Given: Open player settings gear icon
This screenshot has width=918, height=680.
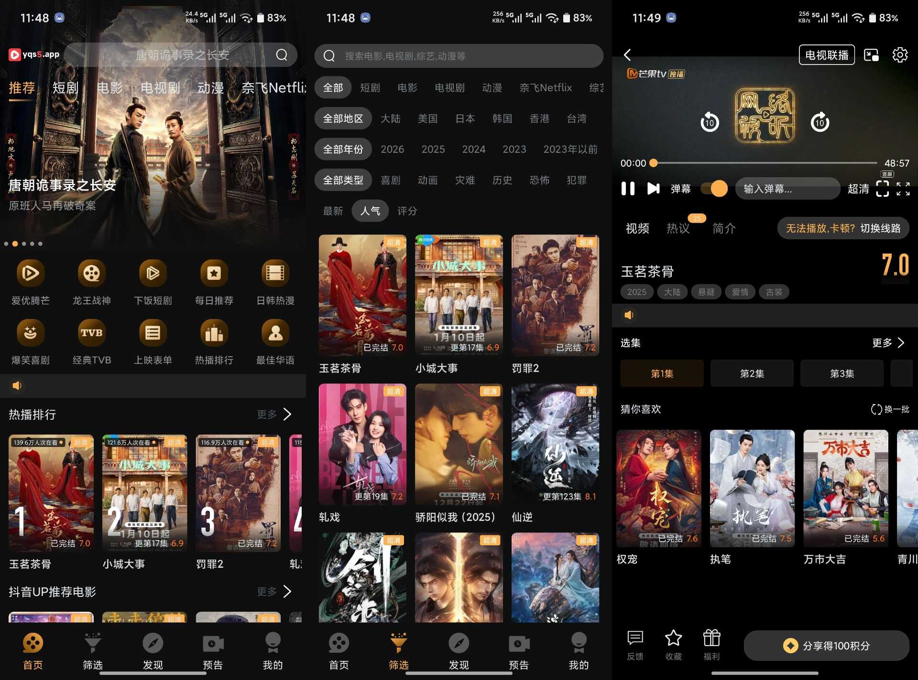Looking at the screenshot, I should coord(900,55).
